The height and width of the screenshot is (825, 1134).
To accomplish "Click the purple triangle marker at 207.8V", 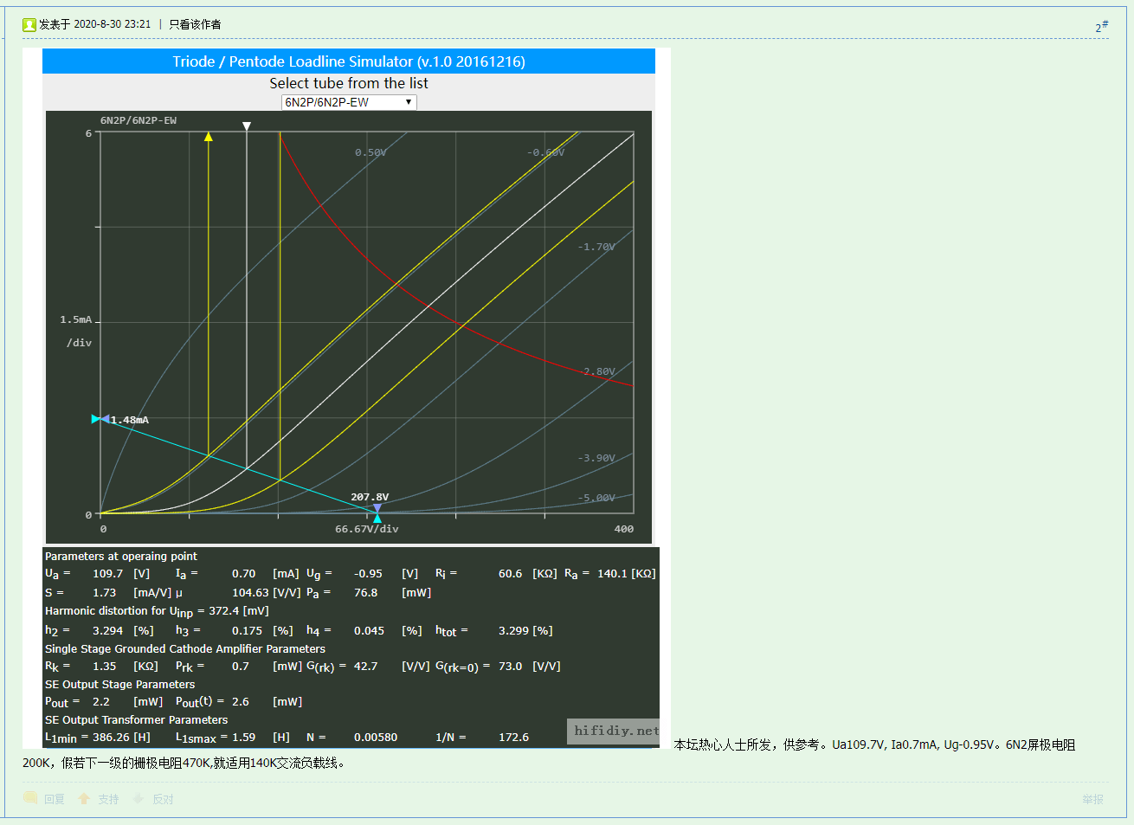I will 377,508.
